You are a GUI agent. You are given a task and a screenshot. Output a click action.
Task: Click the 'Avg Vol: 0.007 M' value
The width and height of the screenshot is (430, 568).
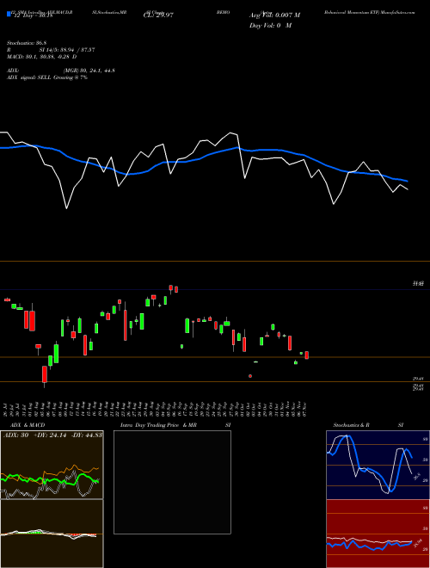(274, 15)
